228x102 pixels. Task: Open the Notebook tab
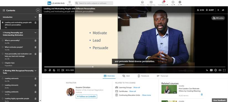143,76
